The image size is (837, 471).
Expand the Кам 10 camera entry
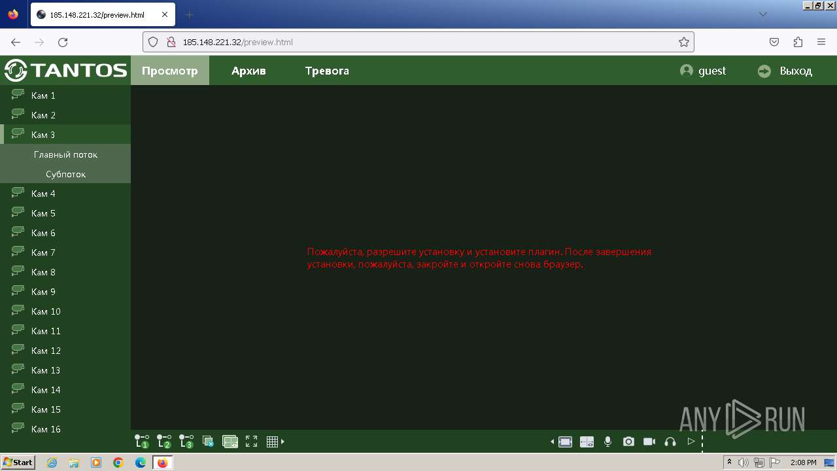point(65,311)
